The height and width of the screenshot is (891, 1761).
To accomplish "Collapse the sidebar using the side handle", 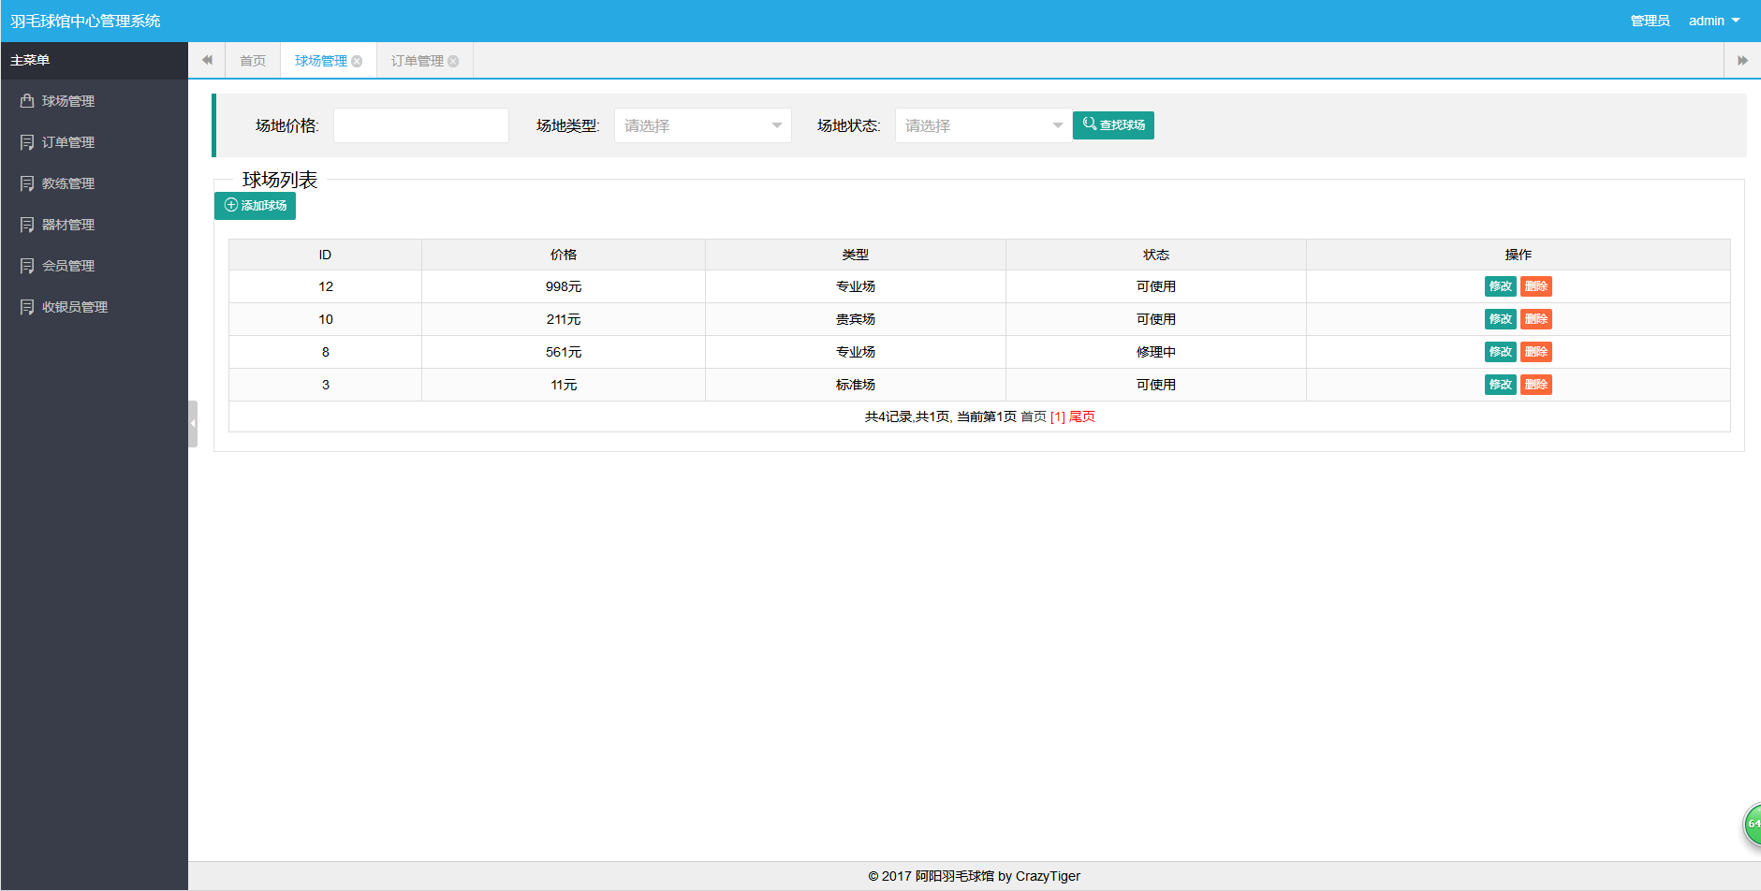I will coord(193,423).
